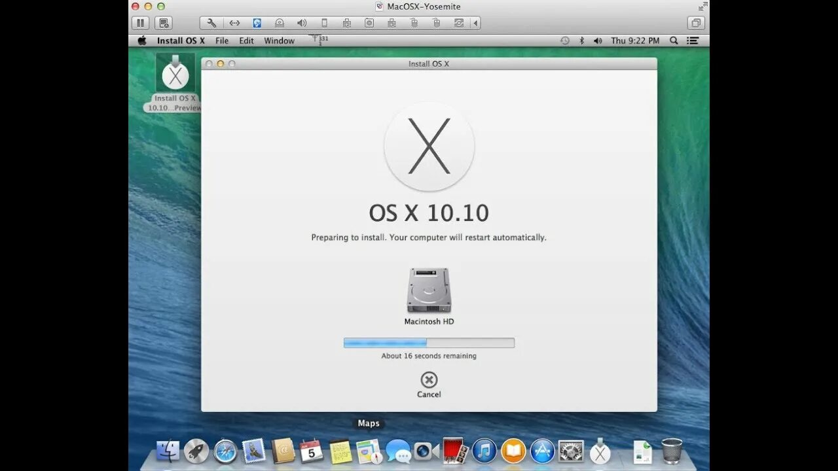
Task: Click the sound card speaker icon in VM toolbar
Action: [x=302, y=23]
